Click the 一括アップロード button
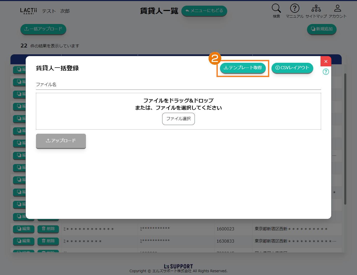This screenshot has width=357, height=275. (x=43, y=29)
